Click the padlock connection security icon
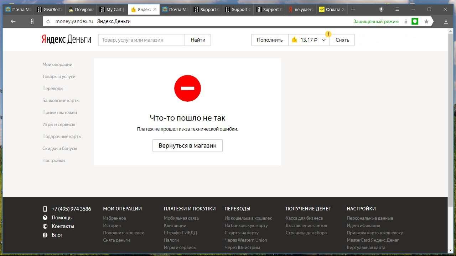Screen dimensions: 456x256 coord(406,21)
